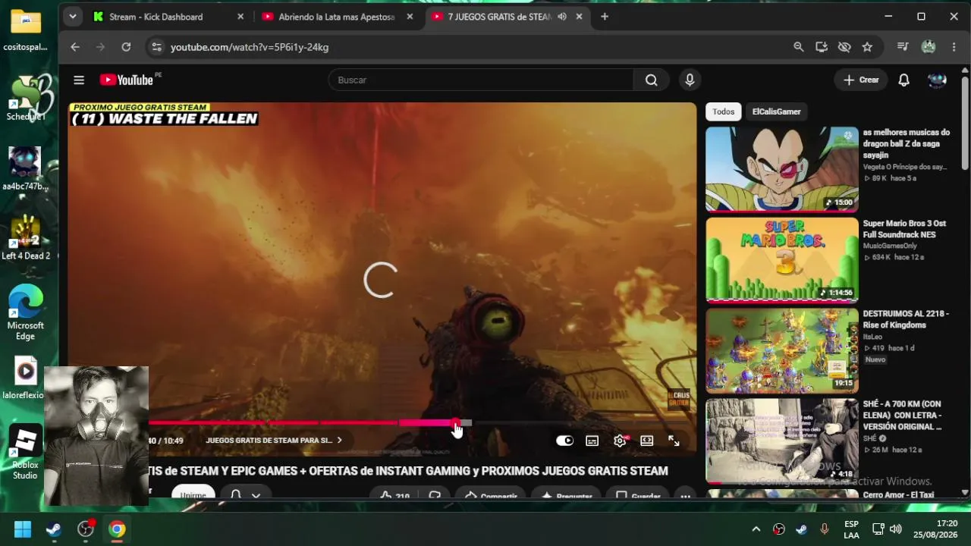
Task: Bookmark this page with the star
Action: pyautogui.click(x=867, y=47)
